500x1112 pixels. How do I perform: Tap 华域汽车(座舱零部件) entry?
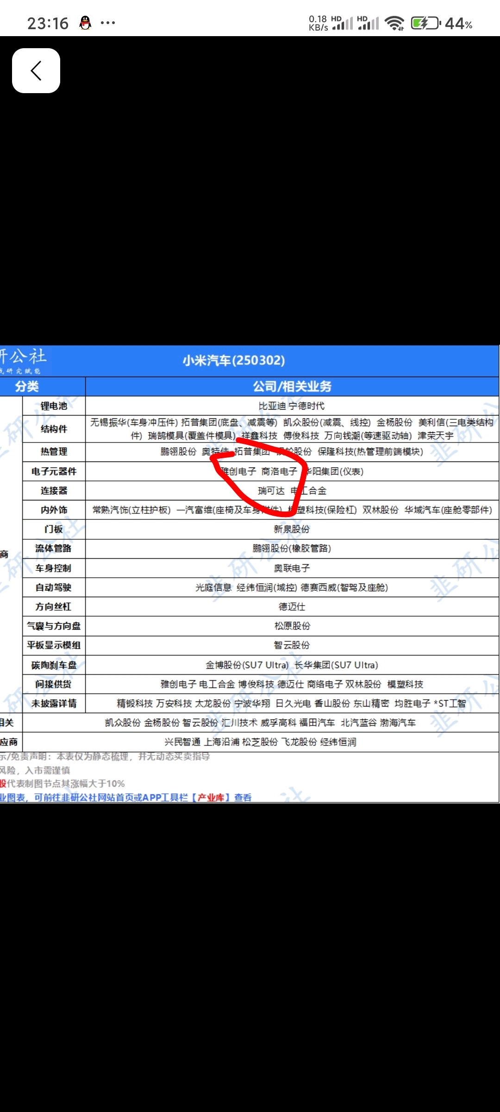click(x=448, y=510)
